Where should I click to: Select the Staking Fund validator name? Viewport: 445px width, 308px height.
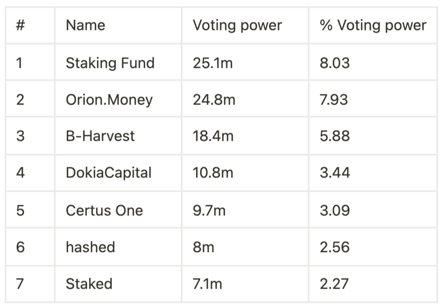pos(110,63)
